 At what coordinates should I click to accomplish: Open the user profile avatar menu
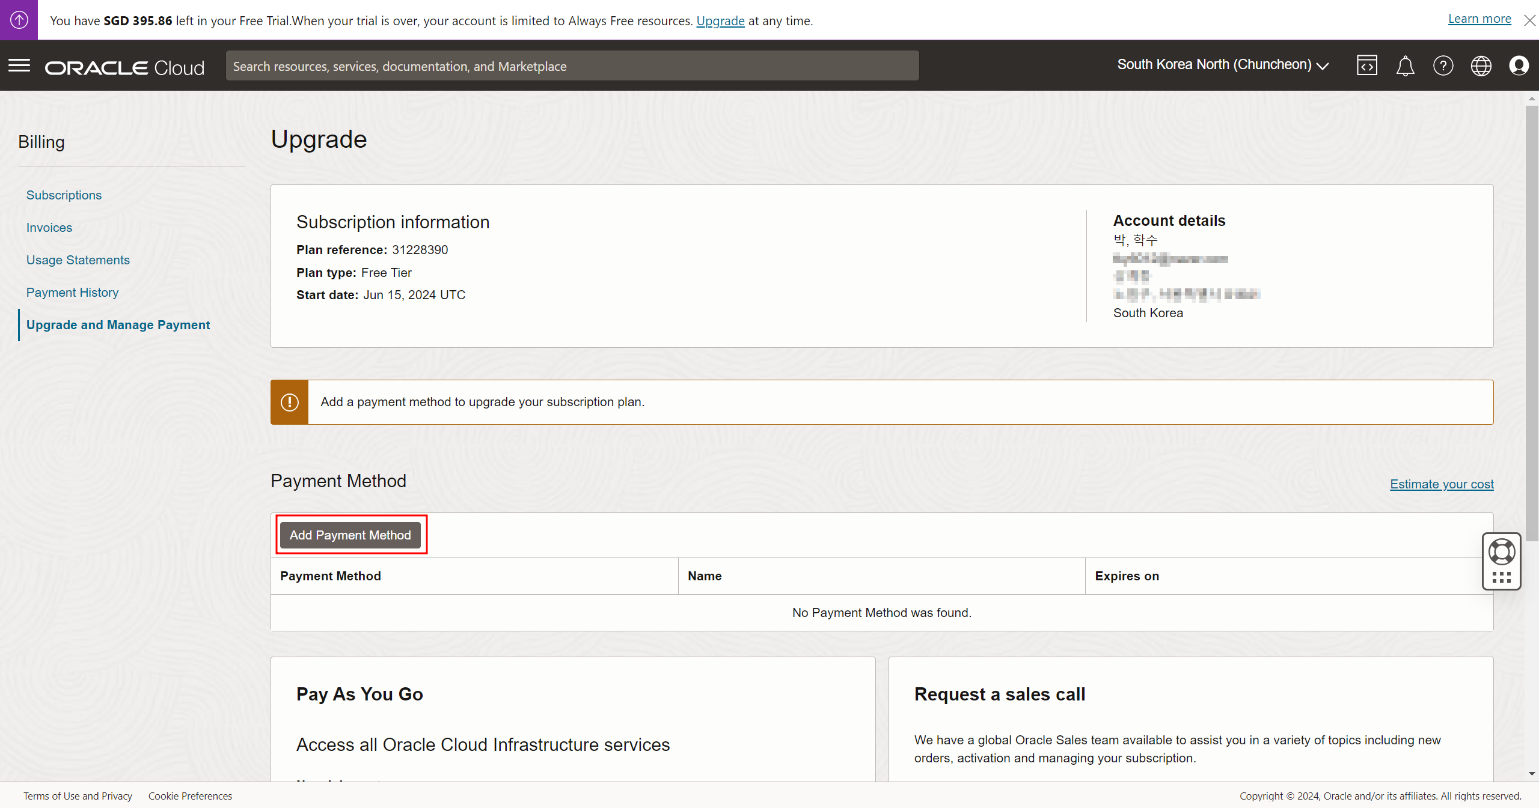pos(1519,65)
